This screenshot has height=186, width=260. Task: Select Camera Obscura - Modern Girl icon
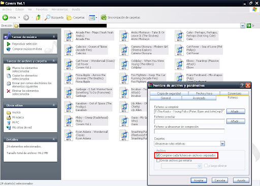click(x=124, y=50)
